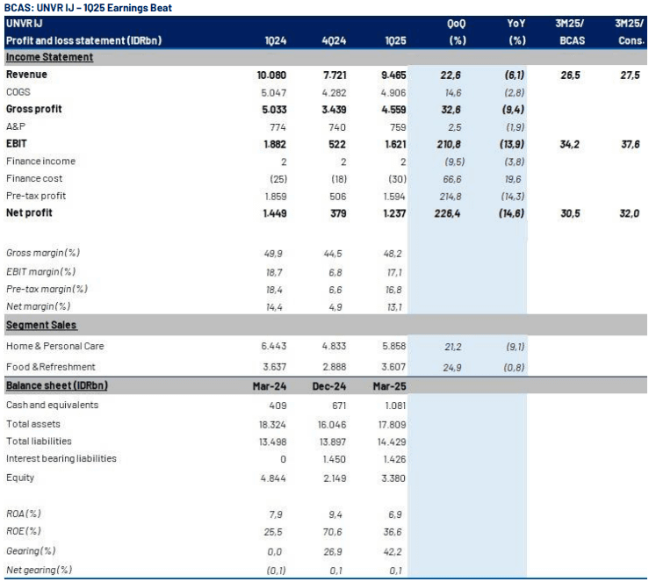This screenshot has width=656, height=582.
Task: Click Cash and equivalents Mar-25 value 1.081
Action: click(395, 406)
